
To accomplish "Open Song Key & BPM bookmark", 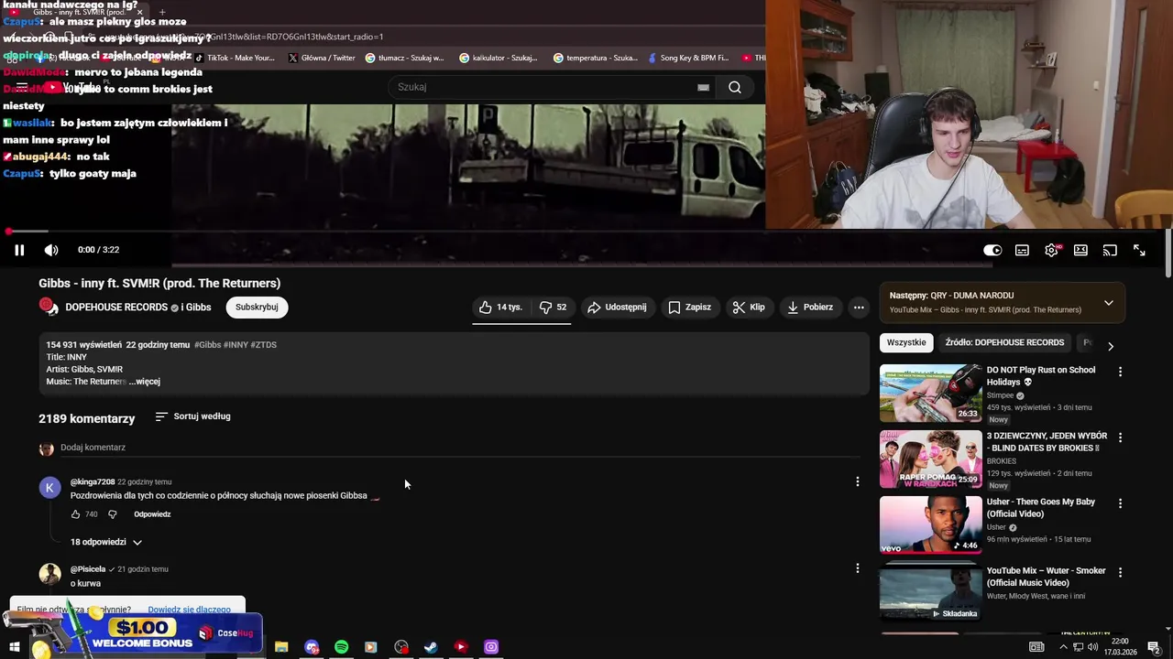I will pyautogui.click(x=687, y=58).
